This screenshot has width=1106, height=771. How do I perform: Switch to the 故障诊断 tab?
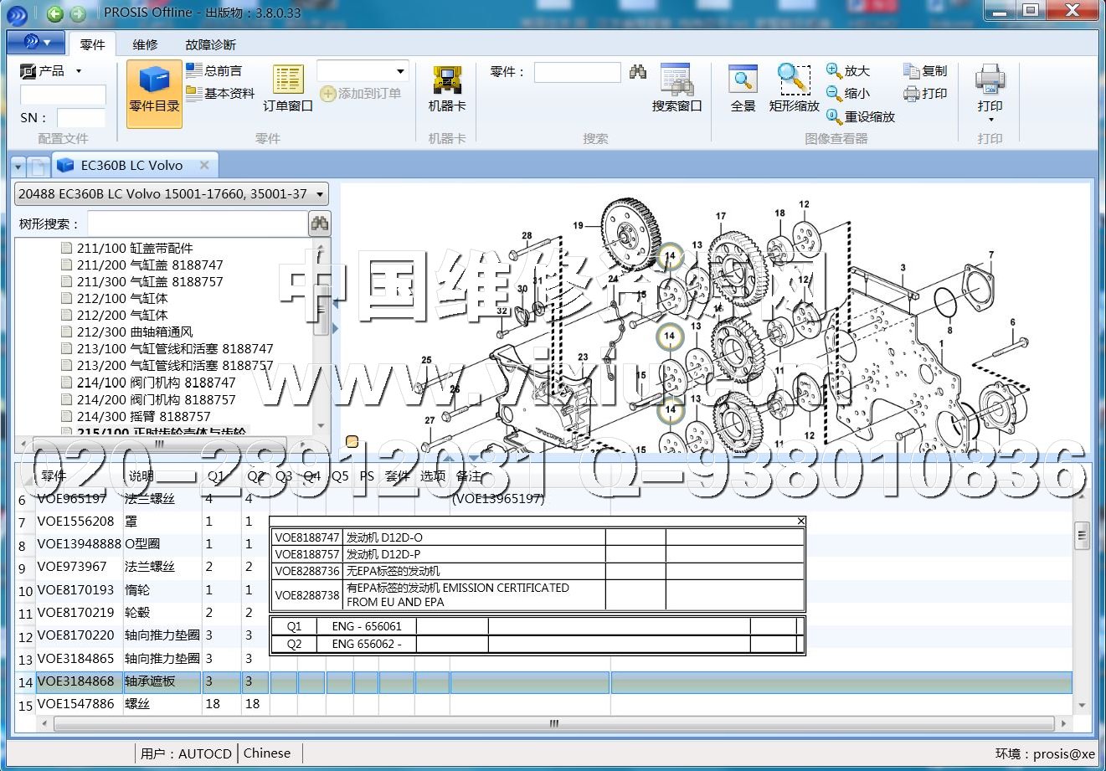pos(210,44)
